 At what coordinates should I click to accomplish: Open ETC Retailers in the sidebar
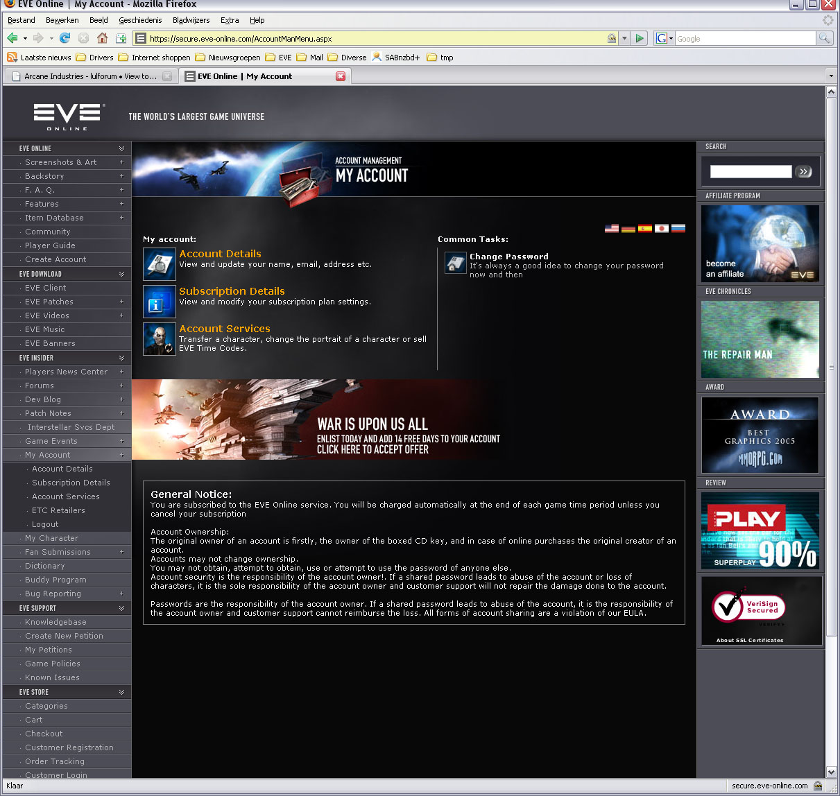[58, 510]
